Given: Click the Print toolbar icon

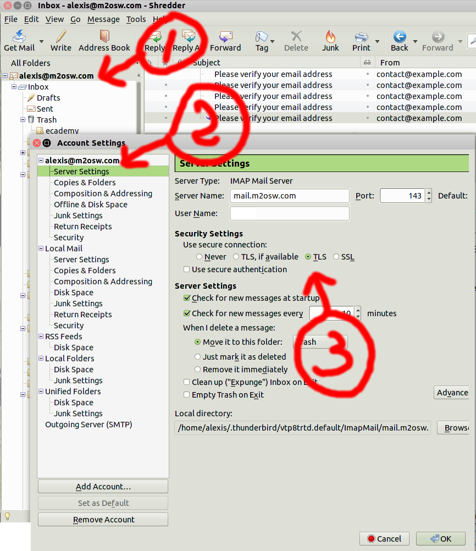Looking at the screenshot, I should tap(361, 37).
